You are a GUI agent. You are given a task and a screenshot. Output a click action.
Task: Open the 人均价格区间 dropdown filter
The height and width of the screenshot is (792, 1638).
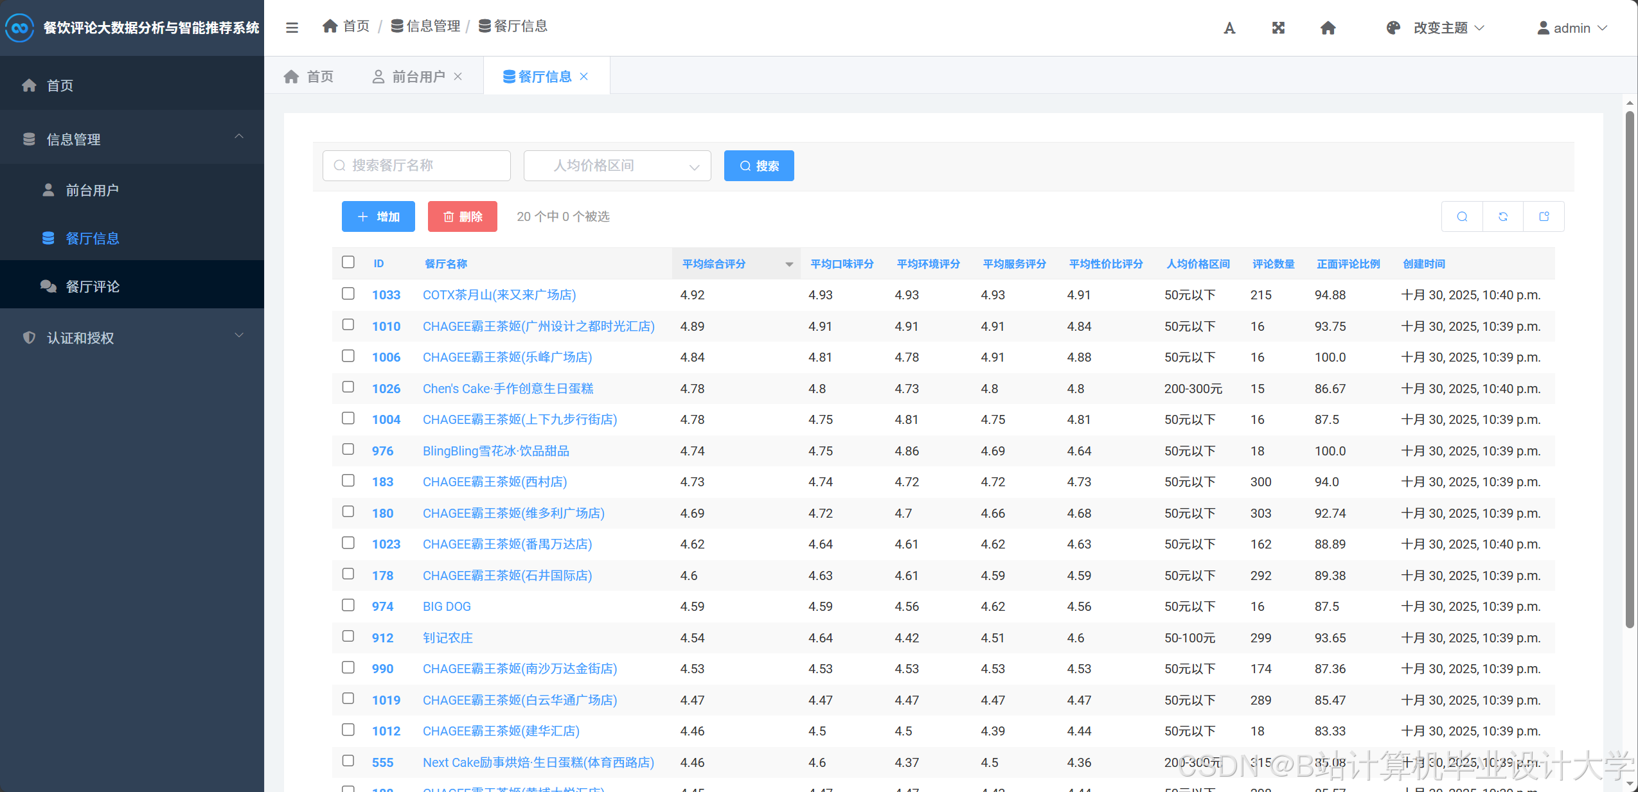pyautogui.click(x=617, y=166)
